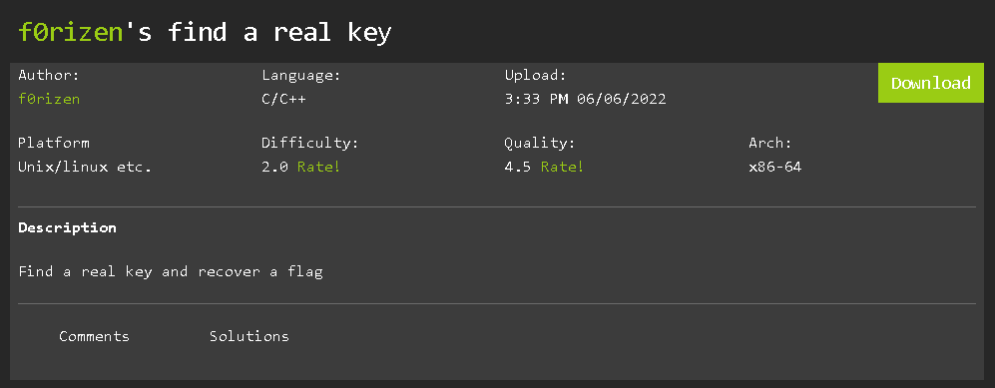
Task: Open f0rizen's profile from the page title
Action: pos(70,32)
